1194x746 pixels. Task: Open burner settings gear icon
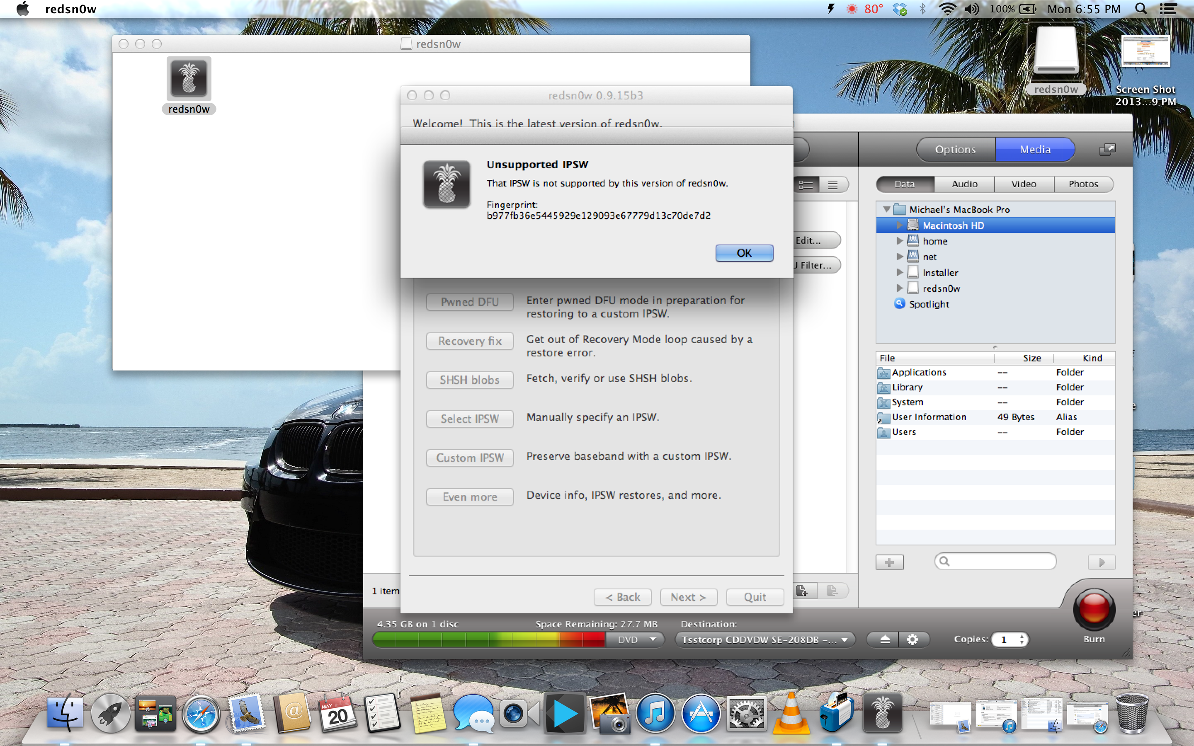point(912,639)
